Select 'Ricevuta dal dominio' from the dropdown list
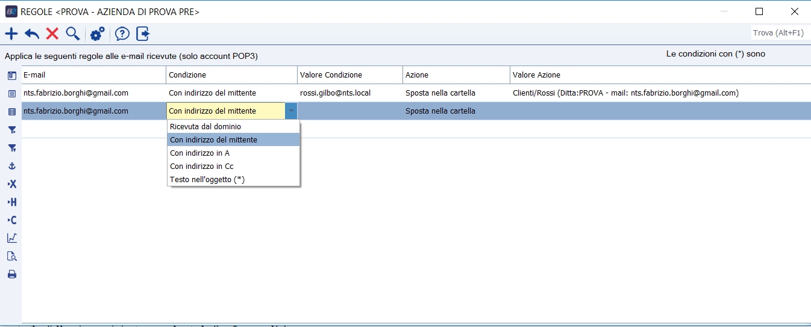Image resolution: width=811 pixels, height=327 pixels. point(205,127)
